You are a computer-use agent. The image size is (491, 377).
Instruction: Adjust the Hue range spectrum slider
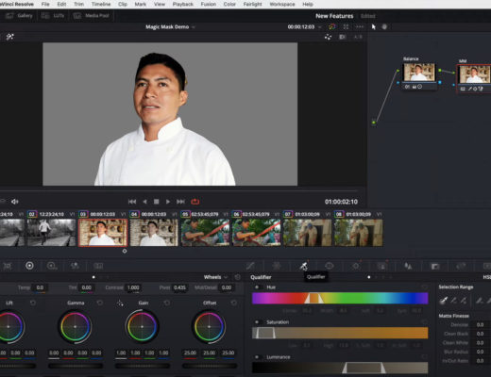tap(340, 298)
